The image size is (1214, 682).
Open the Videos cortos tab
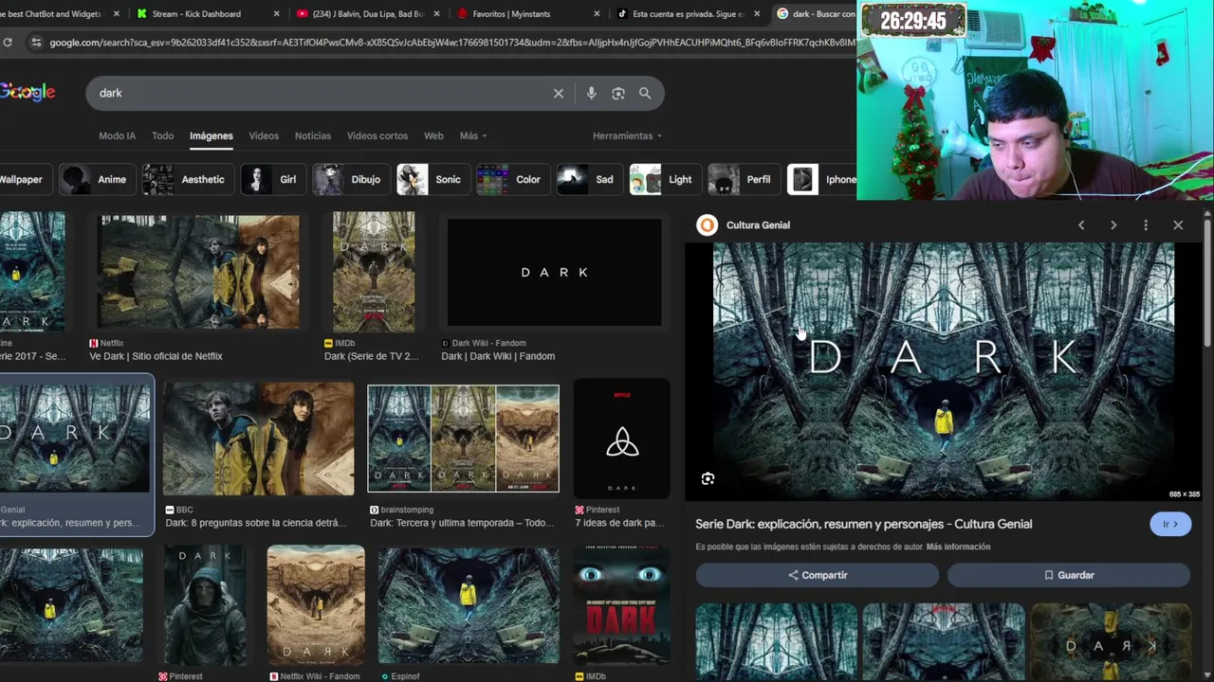pos(377,136)
